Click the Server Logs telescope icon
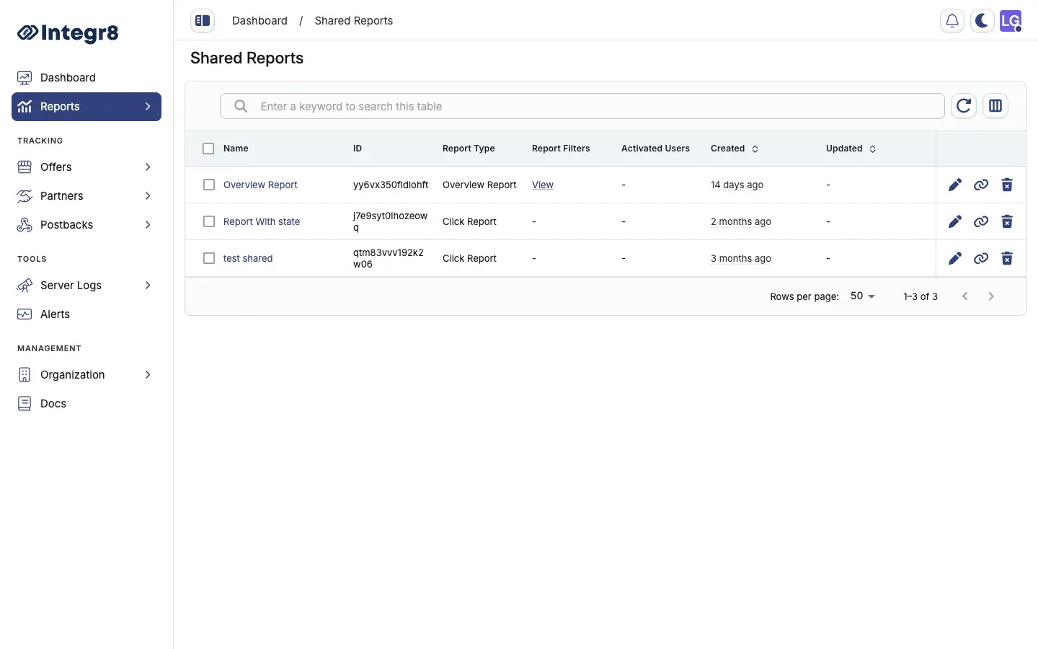Image resolution: width=1038 pixels, height=649 pixels. [25, 285]
